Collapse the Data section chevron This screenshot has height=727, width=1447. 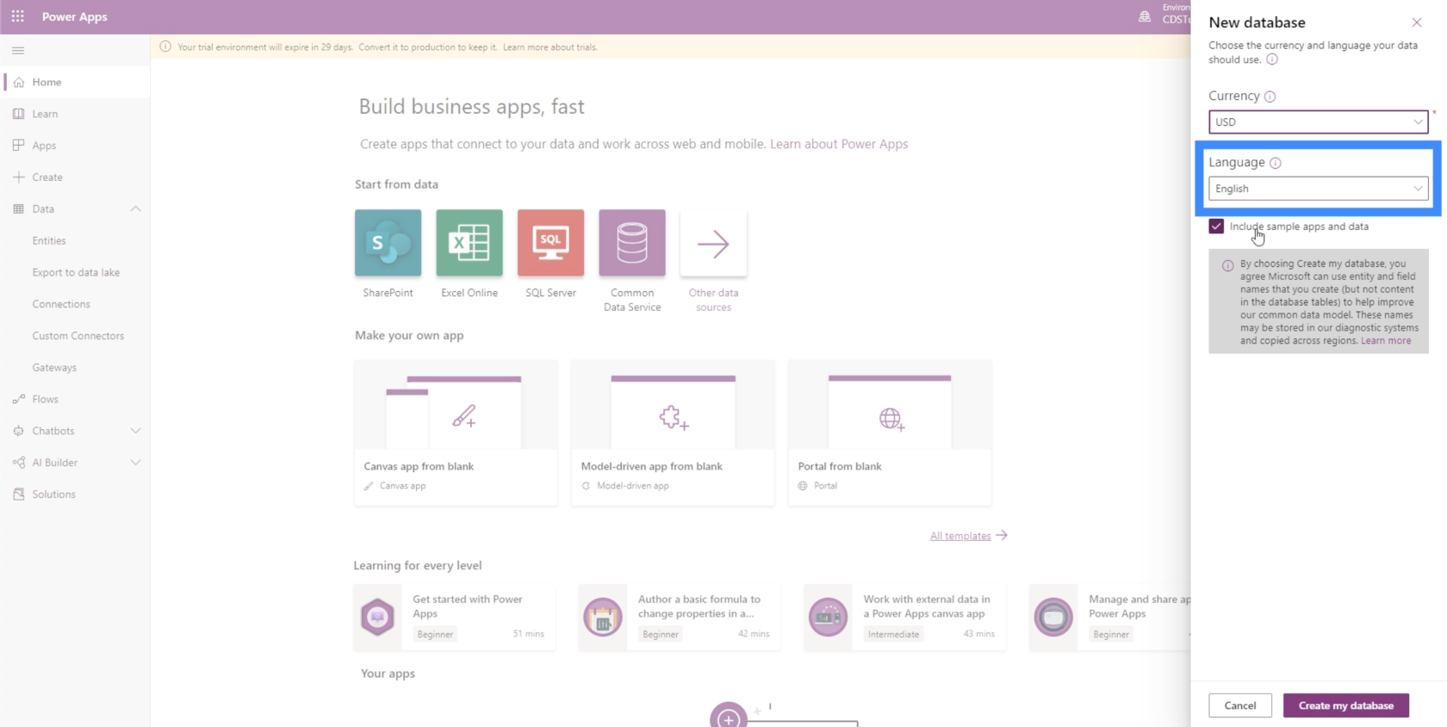pos(135,208)
